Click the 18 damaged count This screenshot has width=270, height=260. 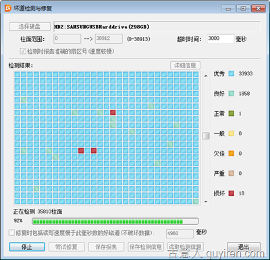tap(242, 193)
